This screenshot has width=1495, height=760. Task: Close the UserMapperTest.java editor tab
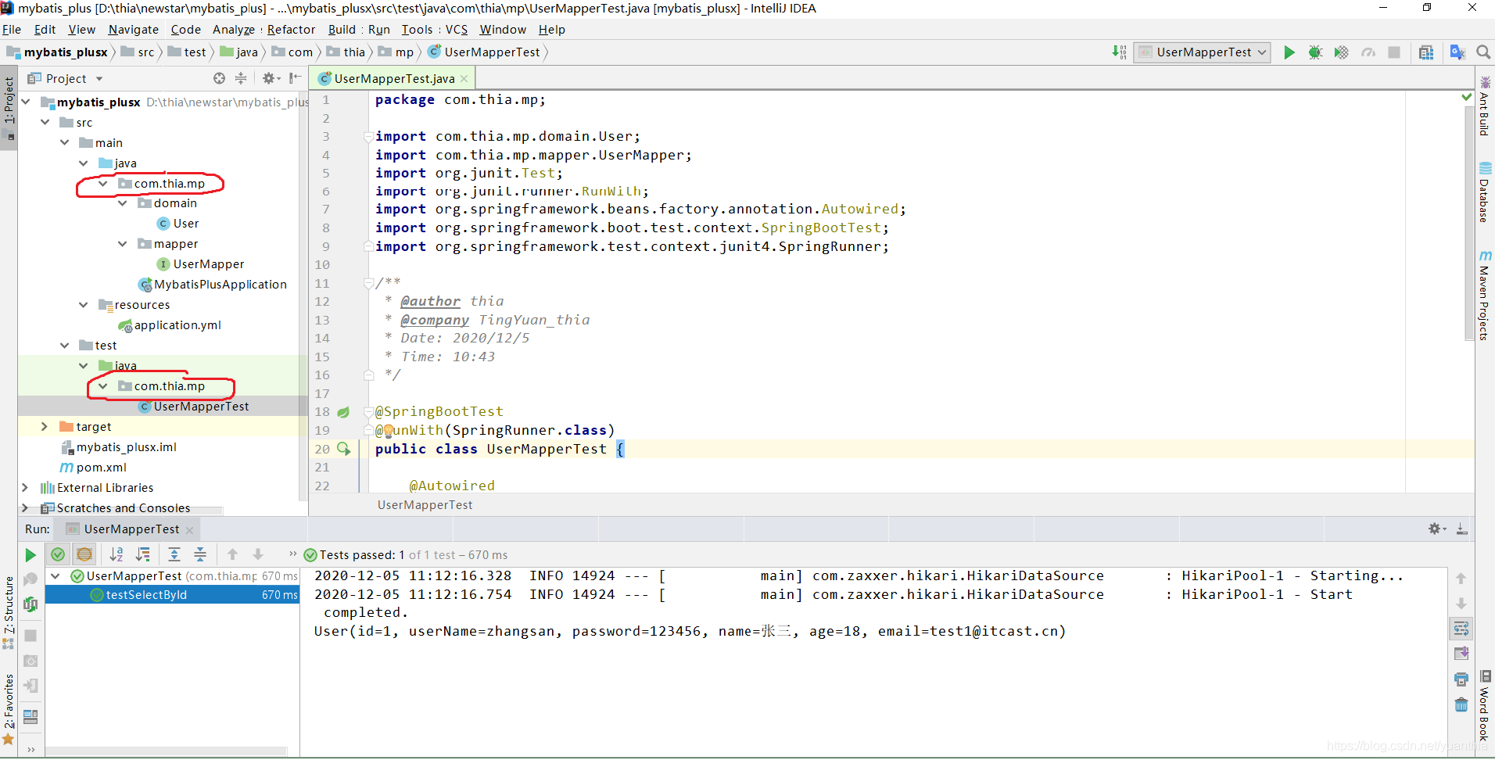coord(464,79)
